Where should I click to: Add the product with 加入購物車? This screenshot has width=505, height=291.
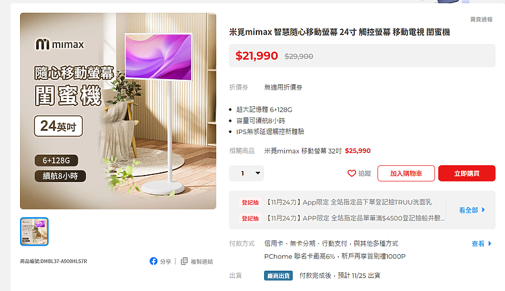tap(406, 174)
